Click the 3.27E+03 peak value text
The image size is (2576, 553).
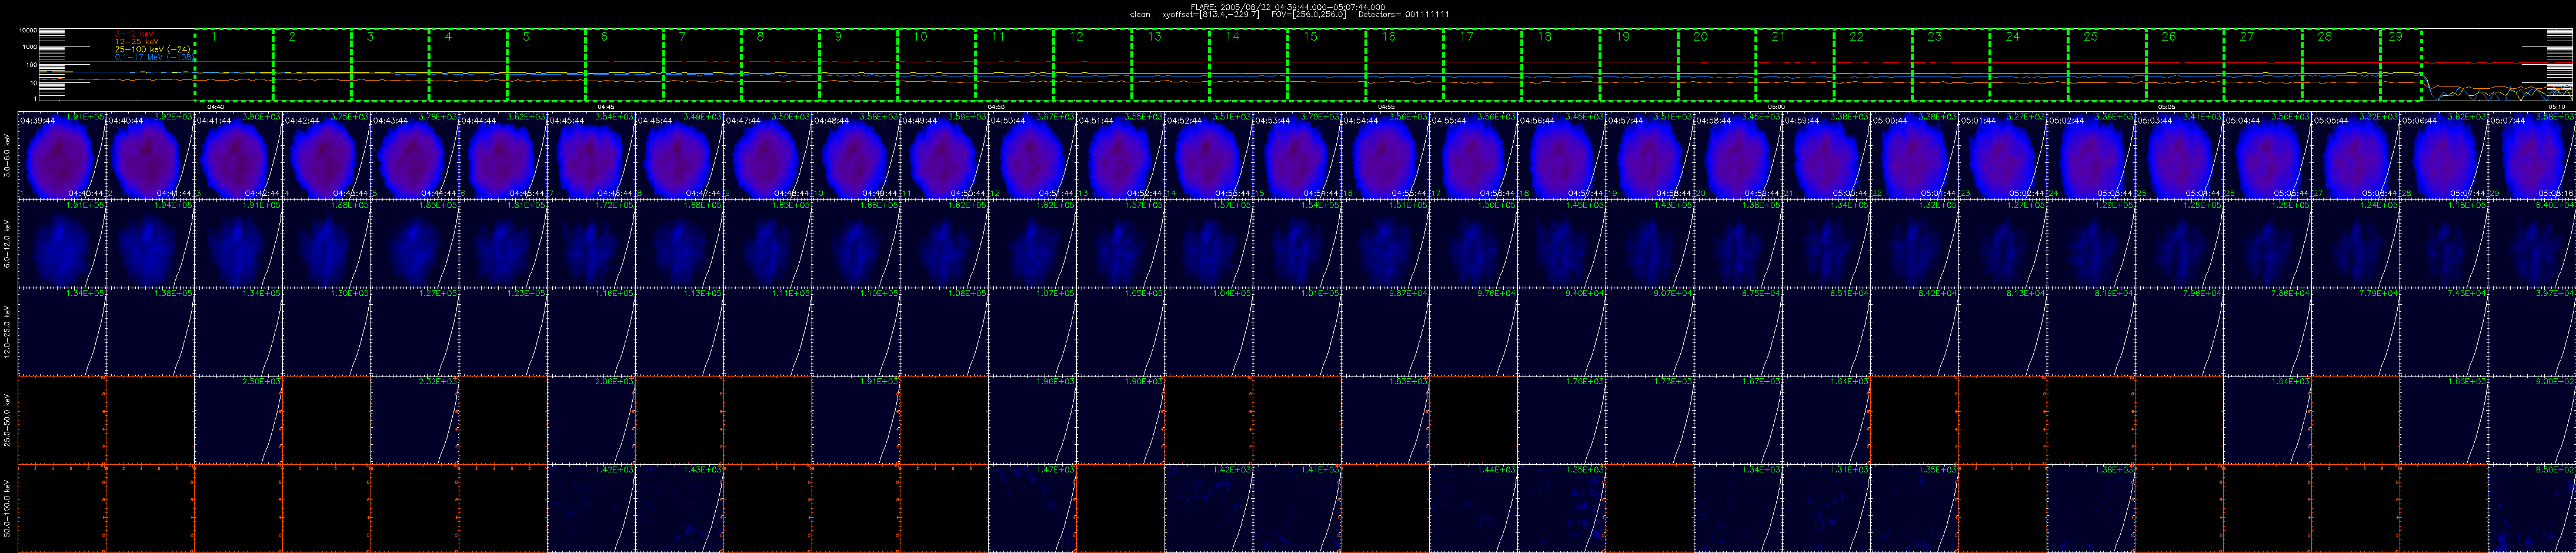tap(2027, 117)
